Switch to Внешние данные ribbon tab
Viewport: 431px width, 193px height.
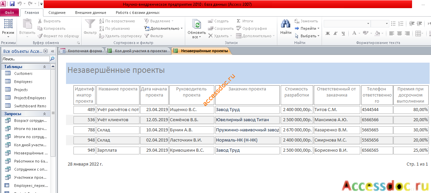click(x=90, y=13)
